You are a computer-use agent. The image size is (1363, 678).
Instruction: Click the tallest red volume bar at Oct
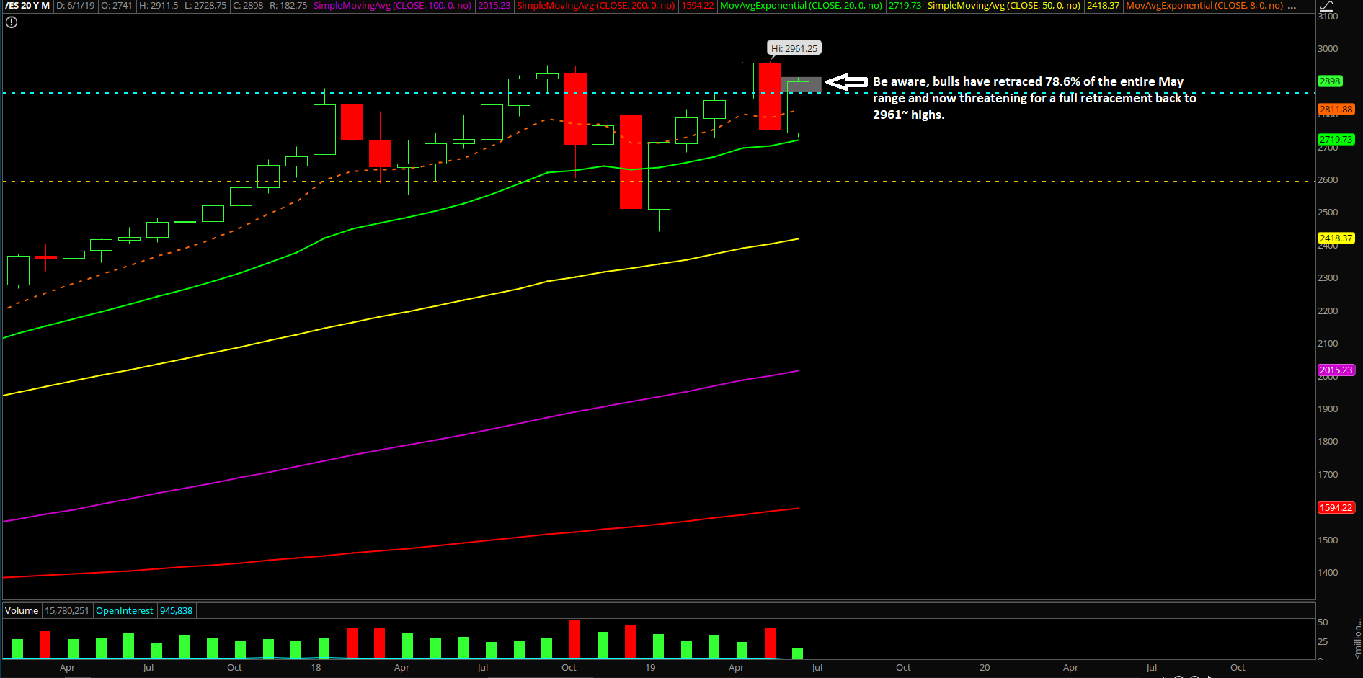click(574, 639)
